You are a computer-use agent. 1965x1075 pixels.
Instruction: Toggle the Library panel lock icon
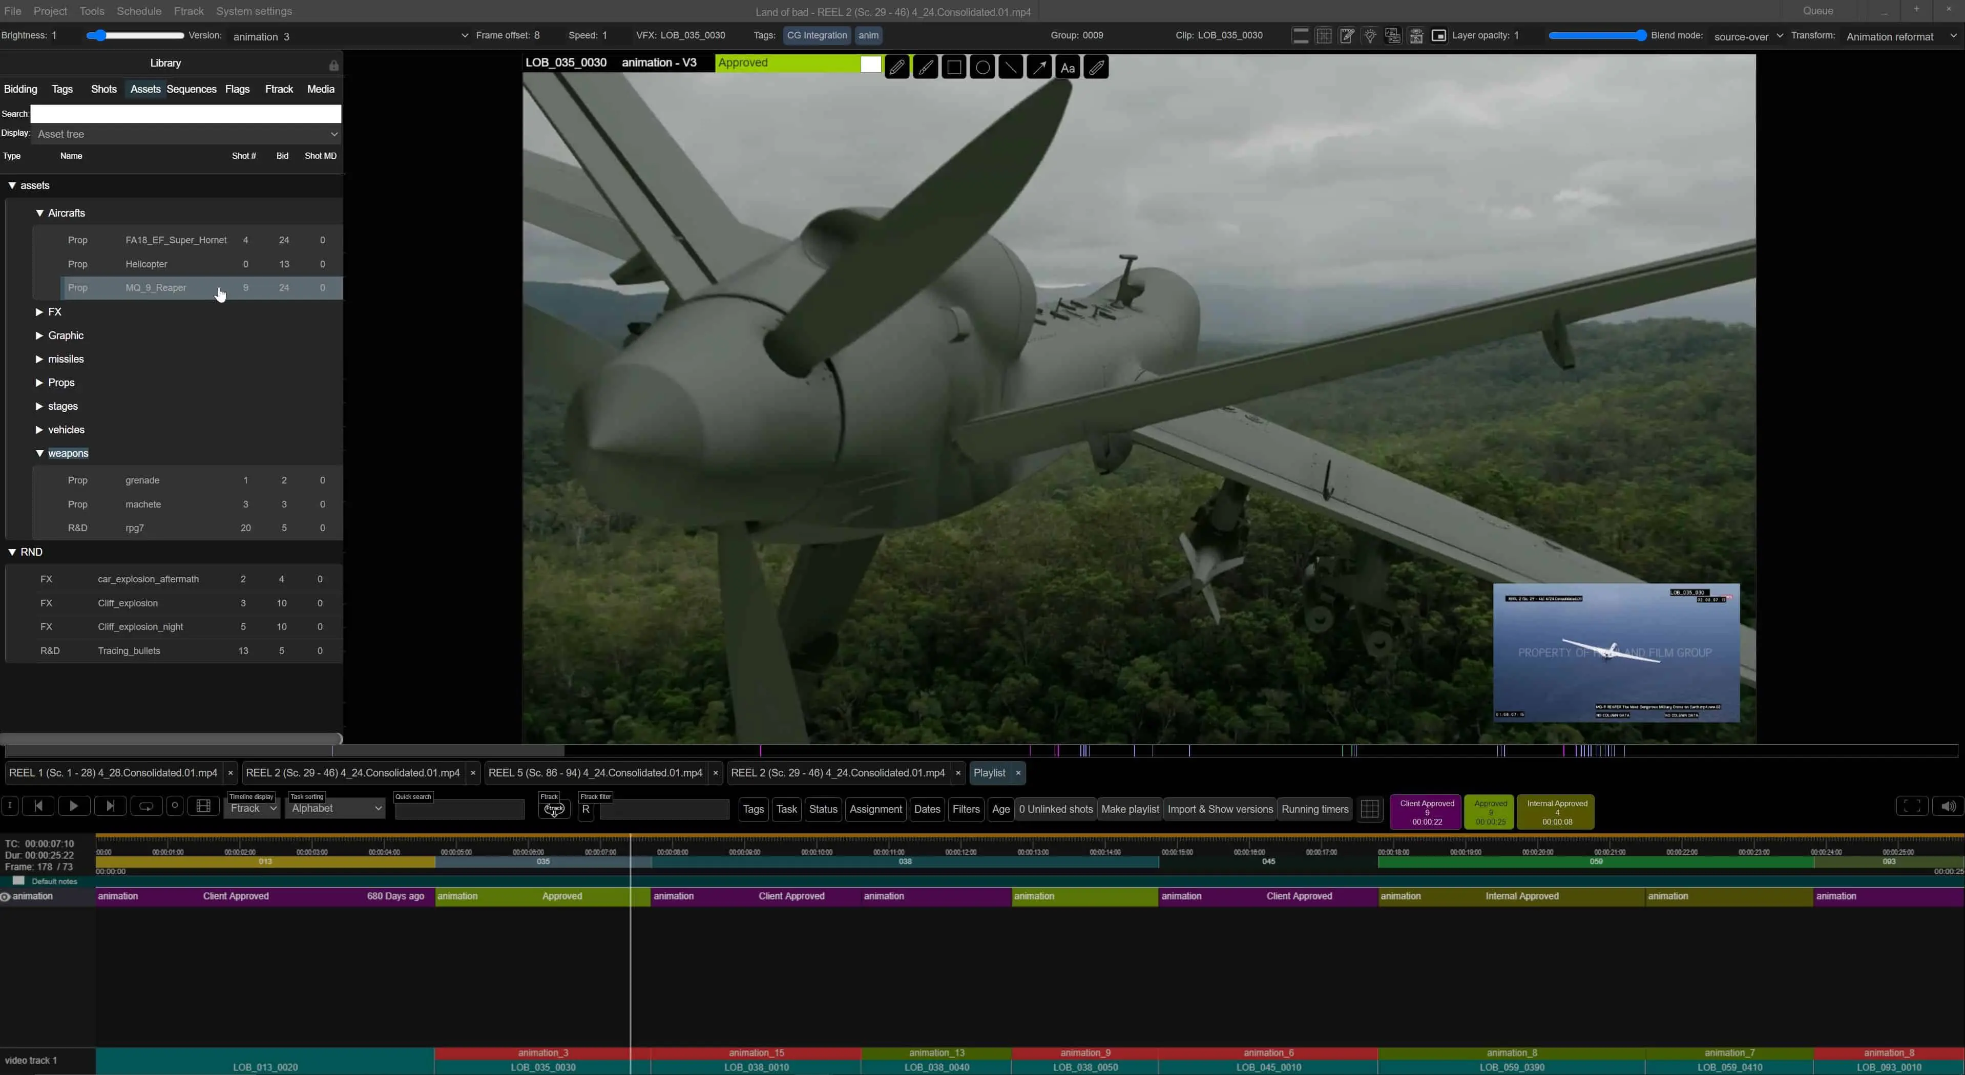point(333,66)
